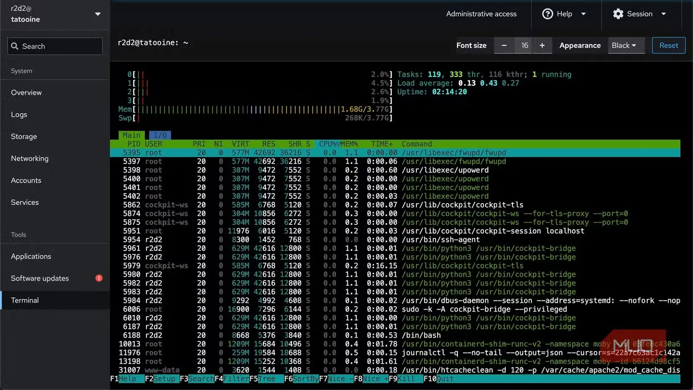This screenshot has width=693, height=390.
Task: Select process 6188 /bin/bash row
Action: click(x=395, y=335)
